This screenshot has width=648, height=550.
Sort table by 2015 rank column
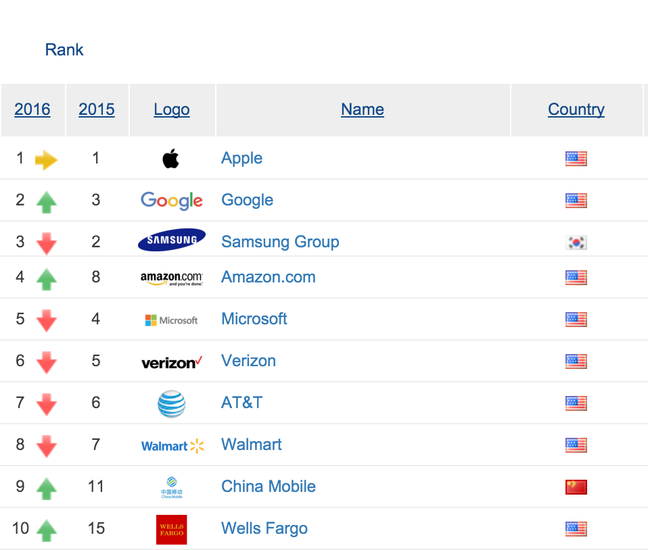97,109
